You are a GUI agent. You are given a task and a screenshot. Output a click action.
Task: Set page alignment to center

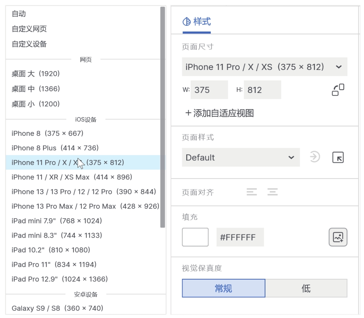(x=272, y=192)
